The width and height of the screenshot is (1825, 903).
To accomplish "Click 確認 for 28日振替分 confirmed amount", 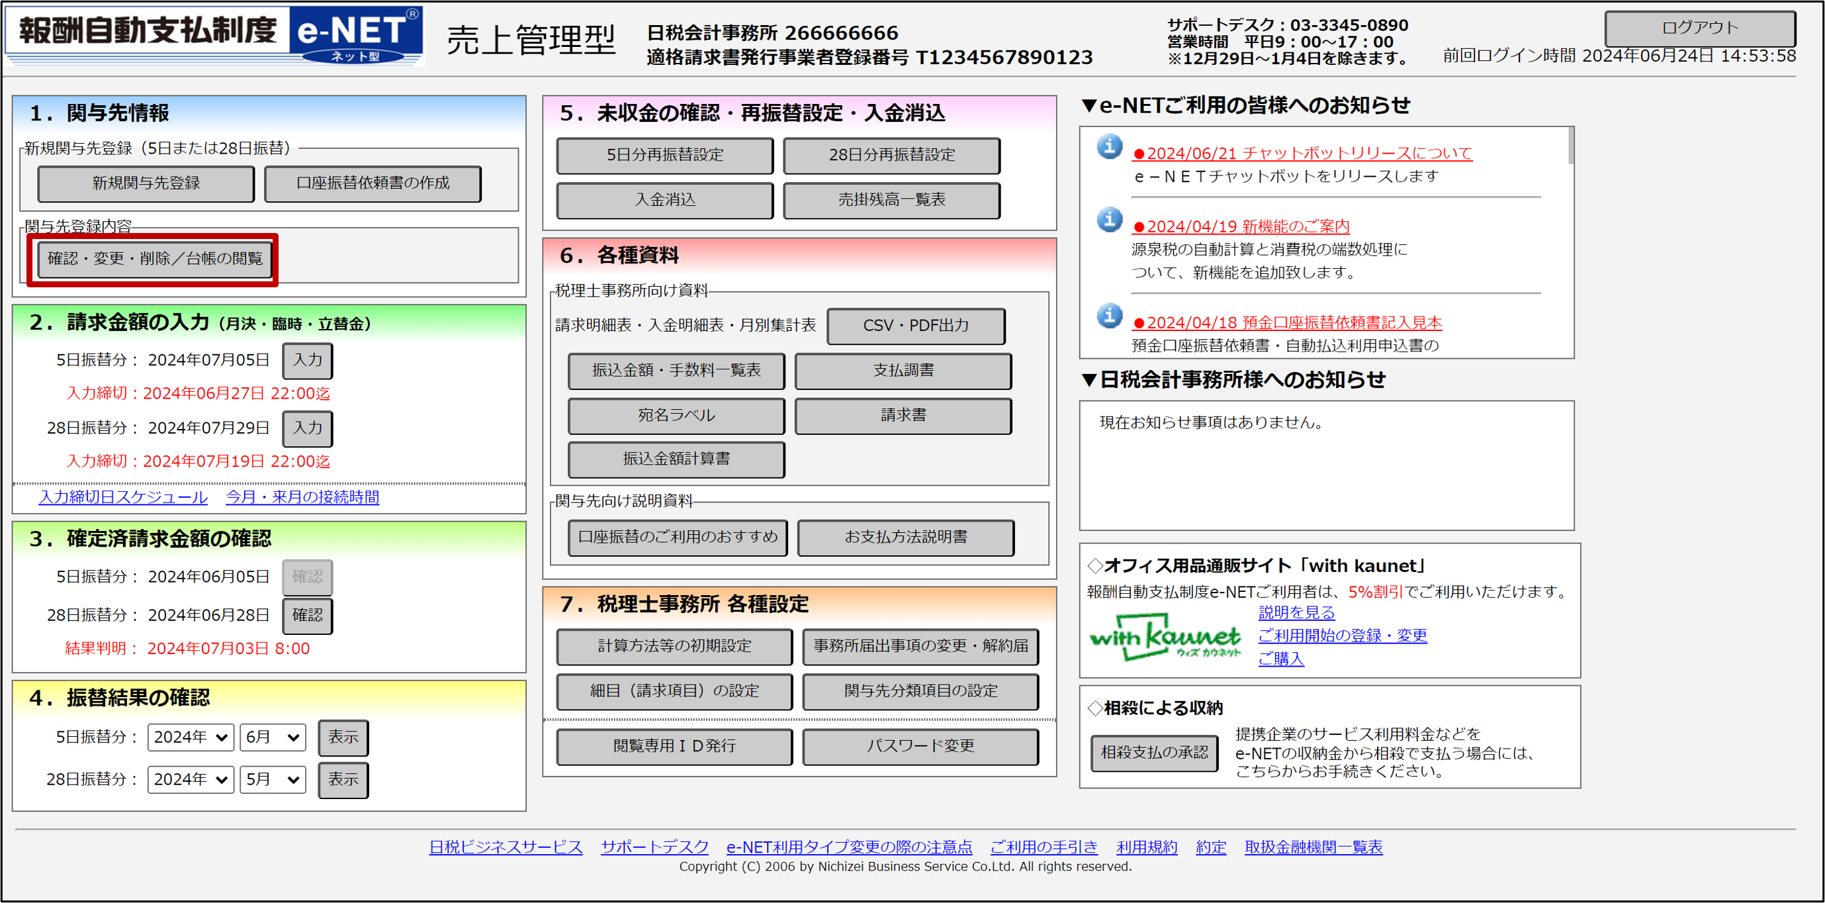I will [x=308, y=615].
